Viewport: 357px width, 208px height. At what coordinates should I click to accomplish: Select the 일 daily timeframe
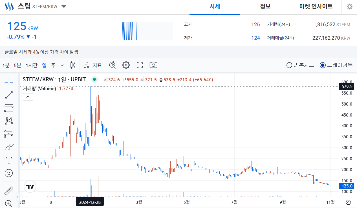click(x=44, y=65)
